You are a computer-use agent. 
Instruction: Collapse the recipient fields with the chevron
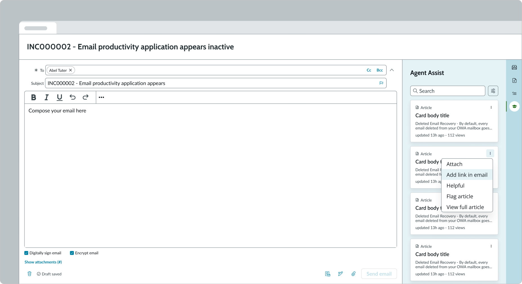pyautogui.click(x=392, y=70)
